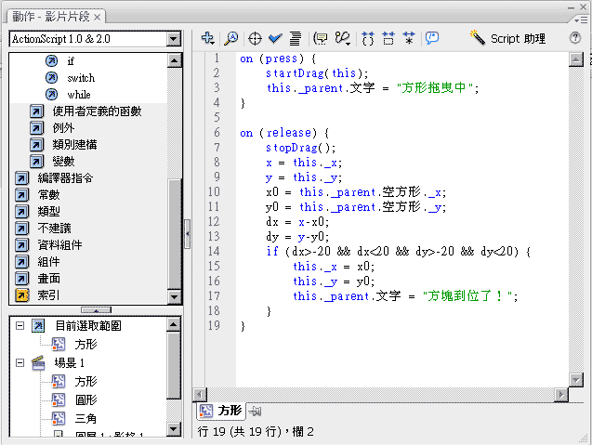
Task: Open the 編譯器指令 category in toolbox
Action: coord(65,177)
